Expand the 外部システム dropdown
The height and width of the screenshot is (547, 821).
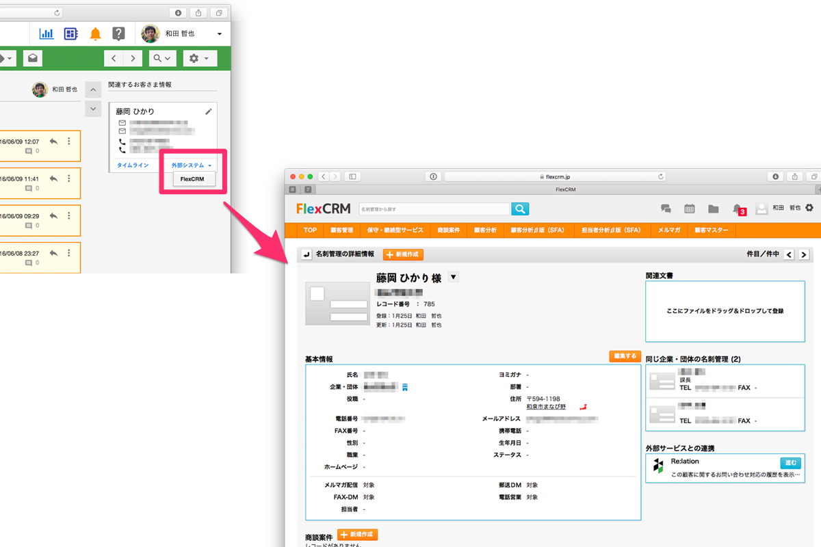coord(192,165)
